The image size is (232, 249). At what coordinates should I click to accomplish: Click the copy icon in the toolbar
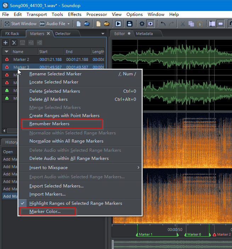click(191, 24)
